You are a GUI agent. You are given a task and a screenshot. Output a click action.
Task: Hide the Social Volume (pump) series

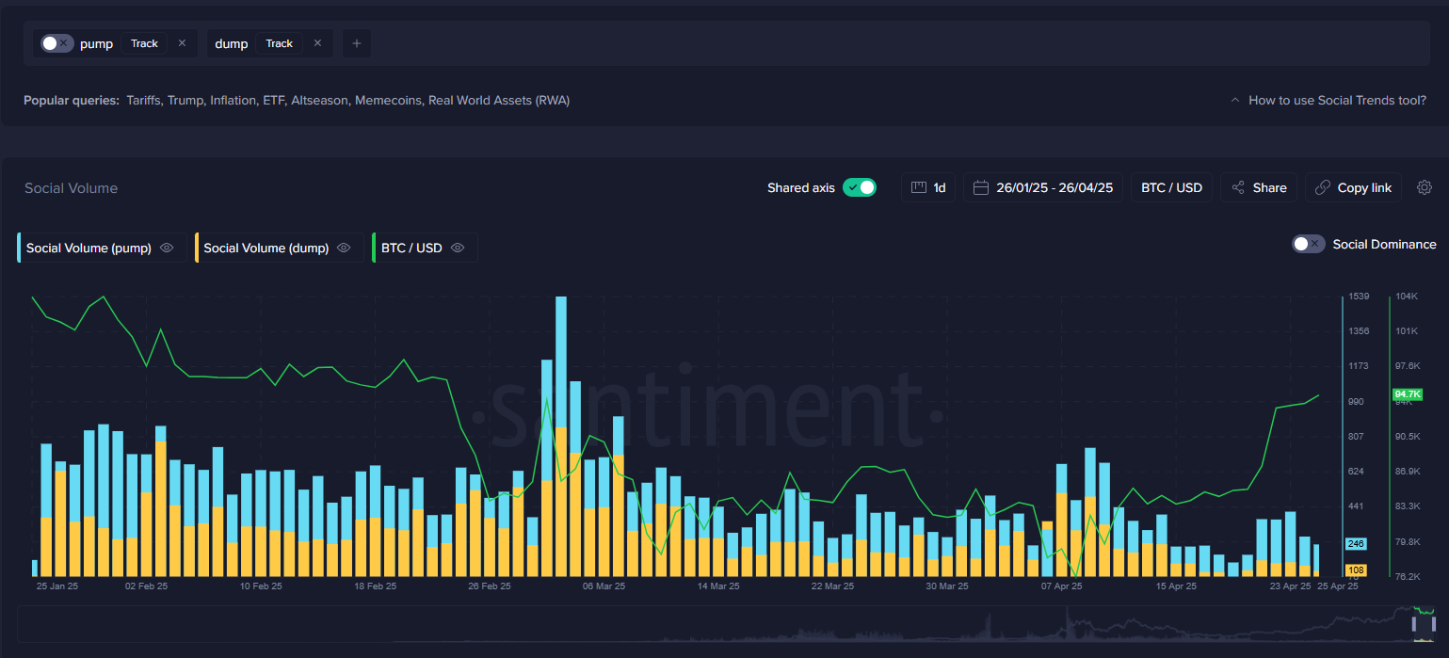pos(167,248)
